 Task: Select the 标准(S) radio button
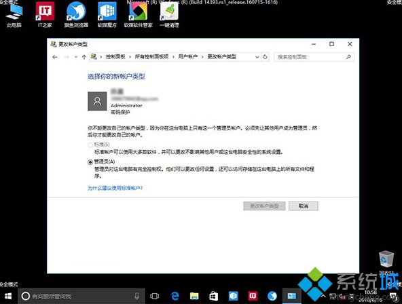click(x=90, y=145)
